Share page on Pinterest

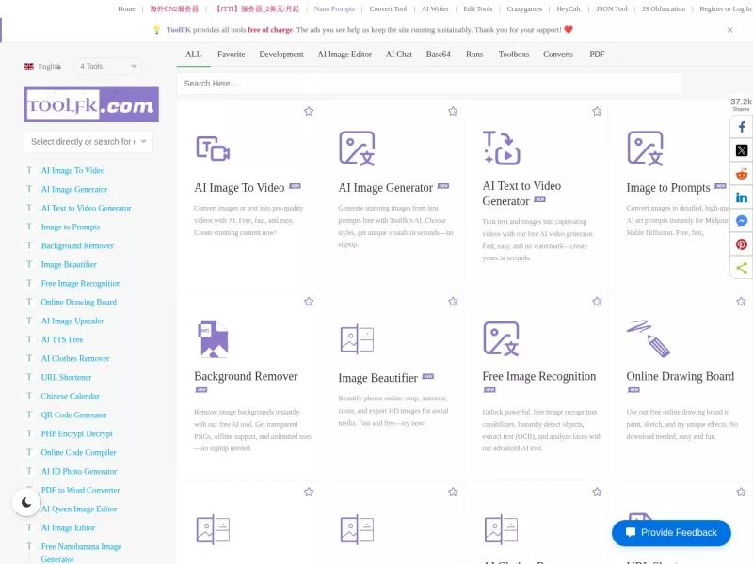[x=742, y=244]
